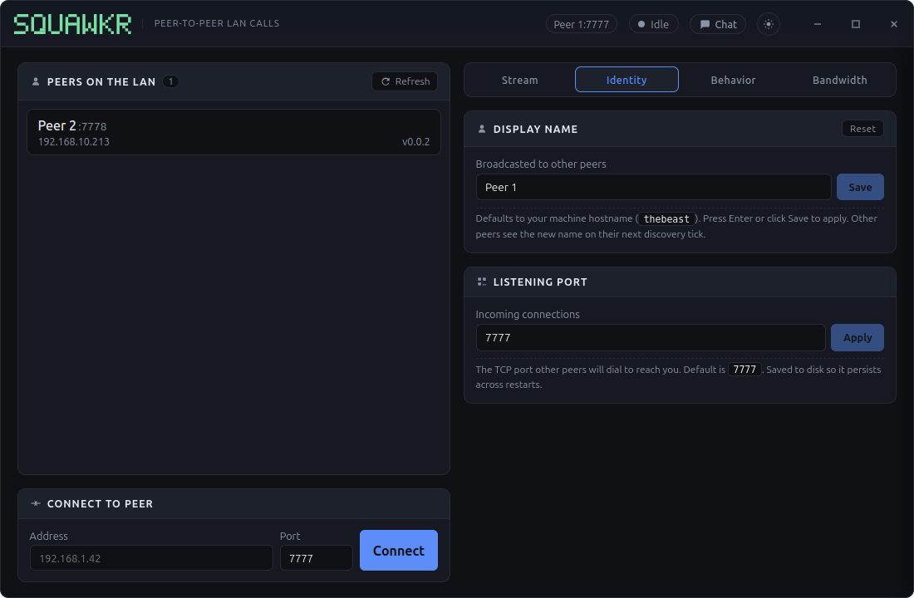The height and width of the screenshot is (598, 914).
Task: Save the display name
Action: pyautogui.click(x=860, y=187)
